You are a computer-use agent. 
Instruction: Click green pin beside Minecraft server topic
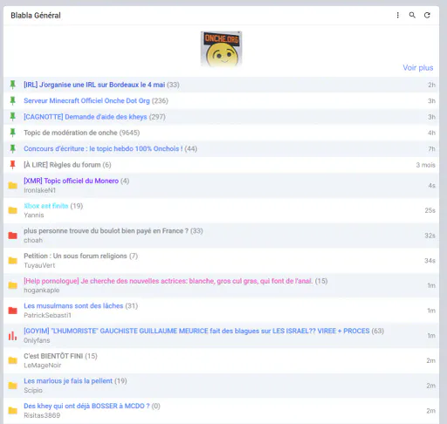click(x=12, y=100)
